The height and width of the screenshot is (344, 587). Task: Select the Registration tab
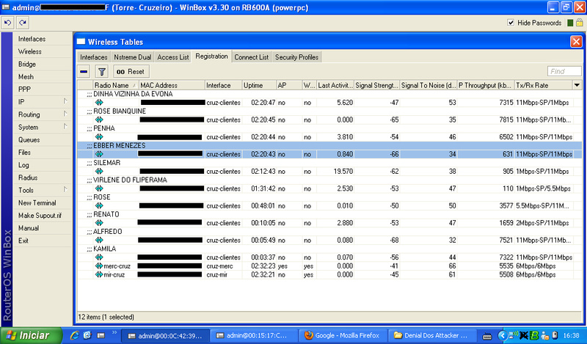(211, 56)
